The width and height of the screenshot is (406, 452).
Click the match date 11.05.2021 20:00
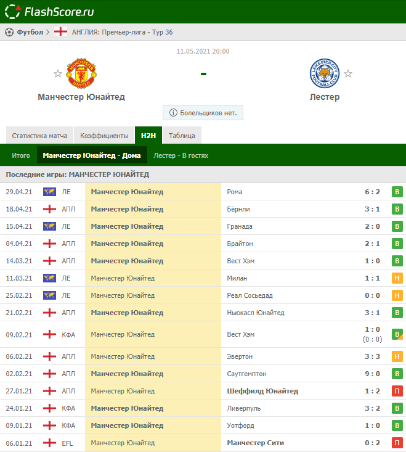click(203, 51)
